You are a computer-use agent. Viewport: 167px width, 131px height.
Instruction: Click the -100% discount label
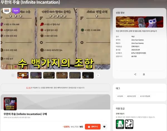click(x=66, y=127)
